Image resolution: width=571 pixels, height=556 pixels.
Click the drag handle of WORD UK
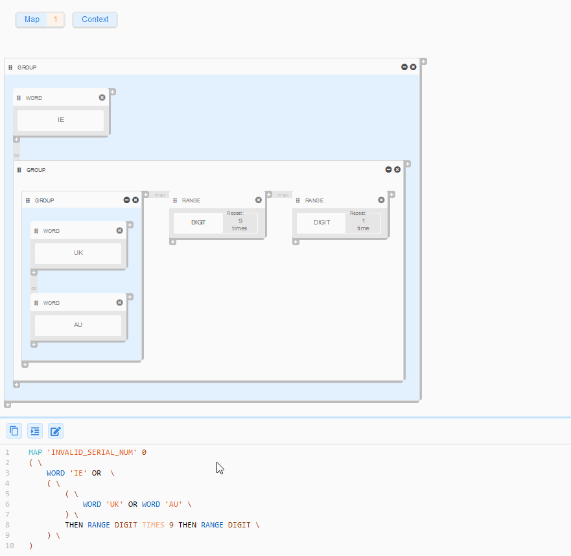(36, 231)
